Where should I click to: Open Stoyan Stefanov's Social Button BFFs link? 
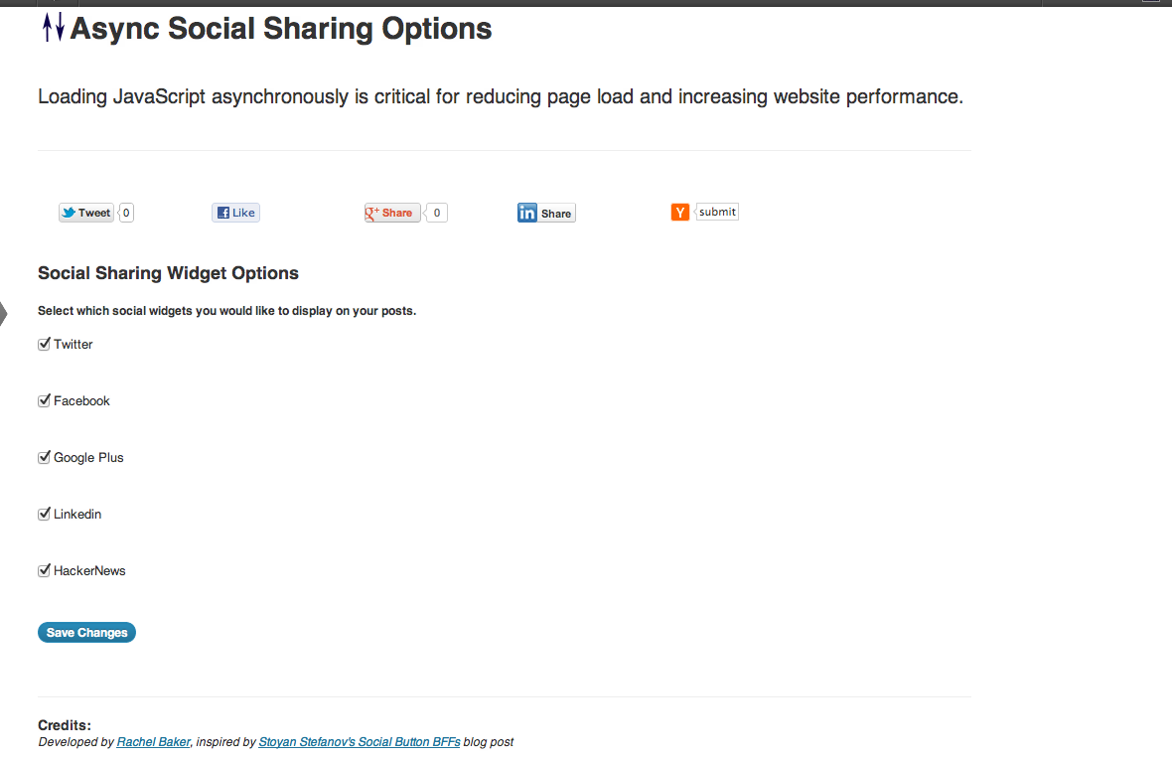(x=360, y=742)
